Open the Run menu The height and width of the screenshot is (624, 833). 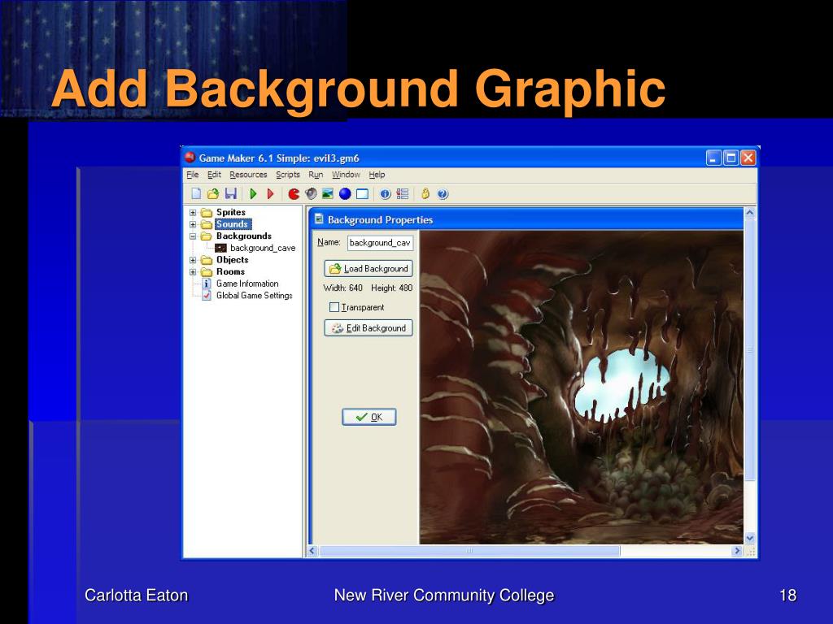316,175
